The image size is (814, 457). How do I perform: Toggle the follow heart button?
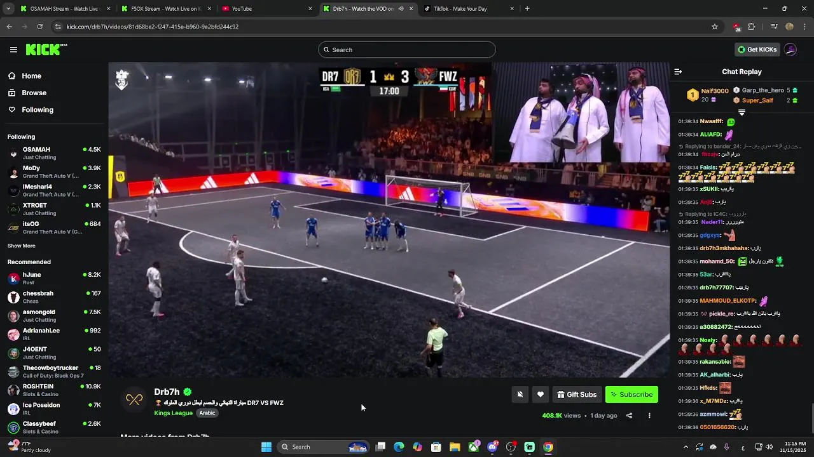(x=541, y=395)
